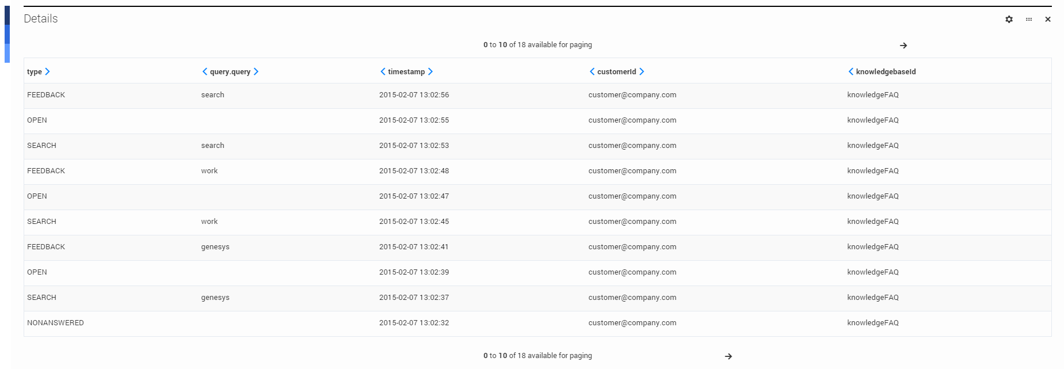Sort by the customerId column header
Image resolution: width=1064 pixels, height=369 pixels.
pyautogui.click(x=616, y=72)
